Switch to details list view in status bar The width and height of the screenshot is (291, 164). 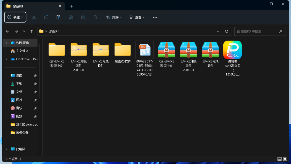279,159
